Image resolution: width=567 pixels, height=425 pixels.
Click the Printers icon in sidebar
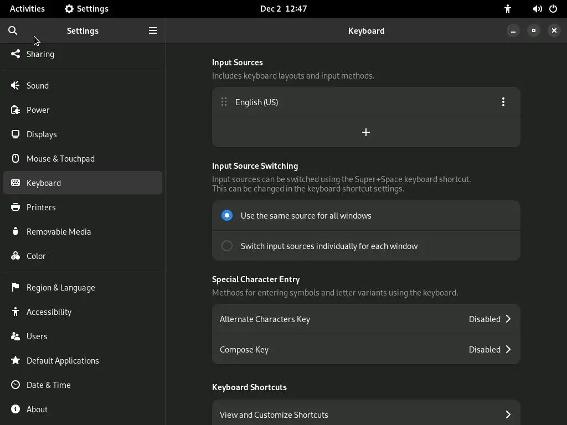pyautogui.click(x=16, y=207)
